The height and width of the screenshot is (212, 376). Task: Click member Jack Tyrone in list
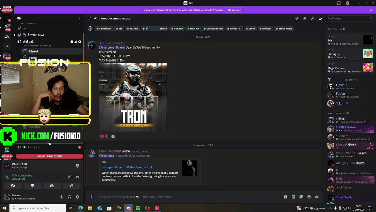tap(344, 188)
